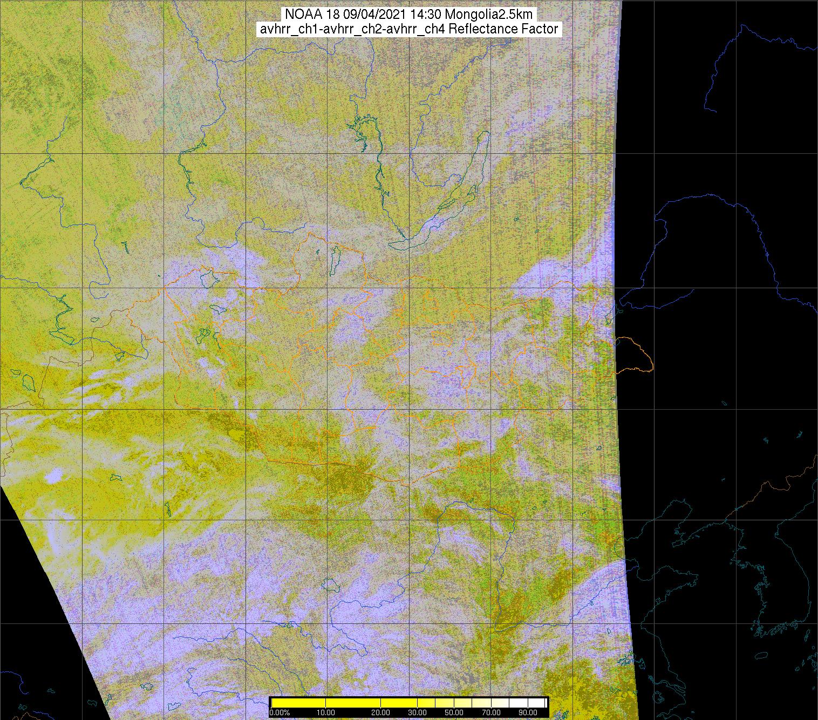Click the 'avhrr_ch1-avhrr_ch2-avhrr_ch4 Reflectance Factor' subtitle
Viewport: 818px width, 720px height.
[409, 29]
